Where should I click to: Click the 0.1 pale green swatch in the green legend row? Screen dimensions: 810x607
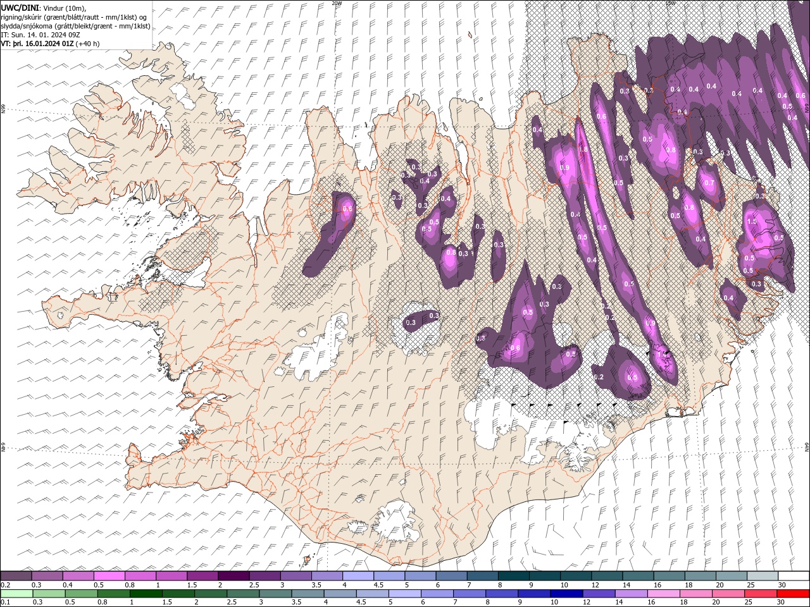(x=16, y=594)
